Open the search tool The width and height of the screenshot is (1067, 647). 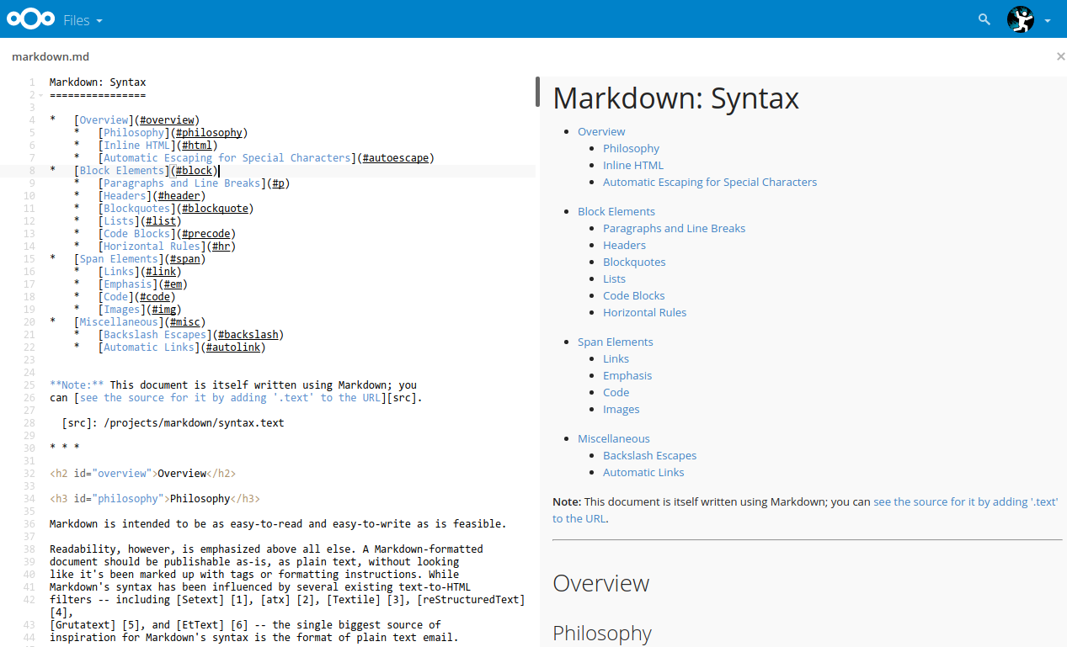983,19
